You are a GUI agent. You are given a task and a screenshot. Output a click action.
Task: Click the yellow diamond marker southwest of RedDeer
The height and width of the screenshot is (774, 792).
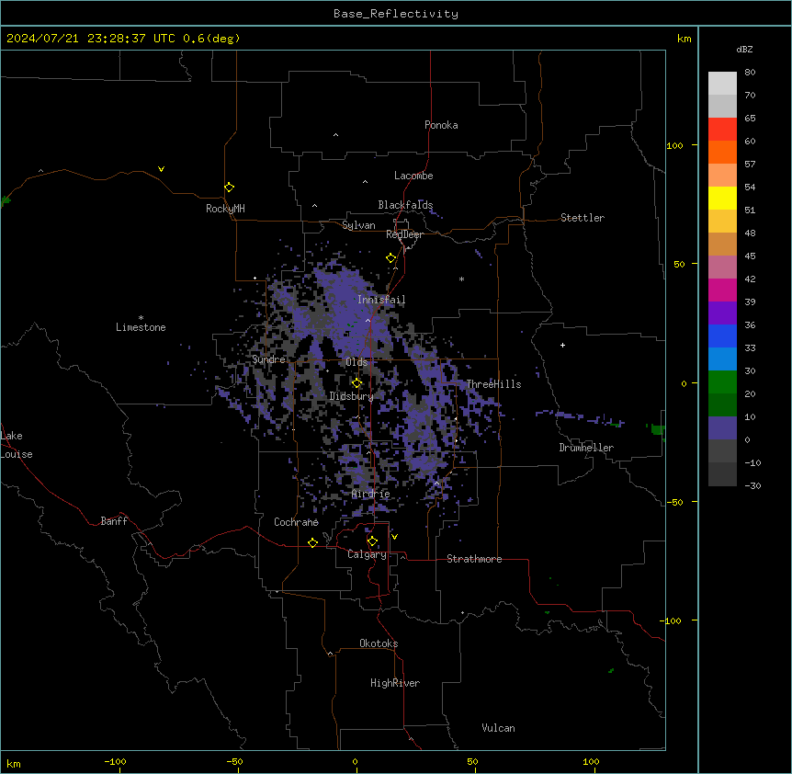[x=391, y=258]
